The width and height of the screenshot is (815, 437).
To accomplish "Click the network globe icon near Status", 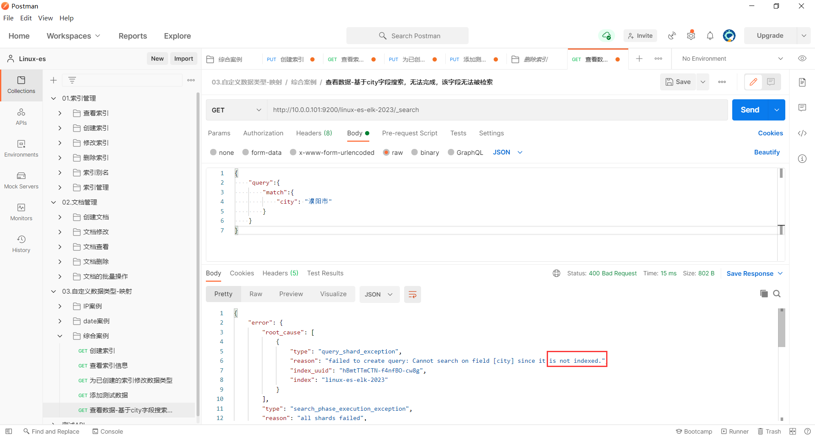I will tap(556, 273).
